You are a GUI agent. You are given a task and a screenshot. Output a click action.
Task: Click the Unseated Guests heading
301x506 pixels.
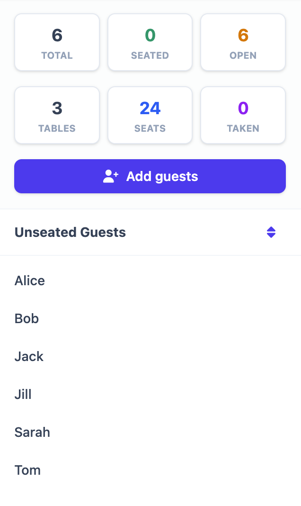pyautogui.click(x=70, y=232)
